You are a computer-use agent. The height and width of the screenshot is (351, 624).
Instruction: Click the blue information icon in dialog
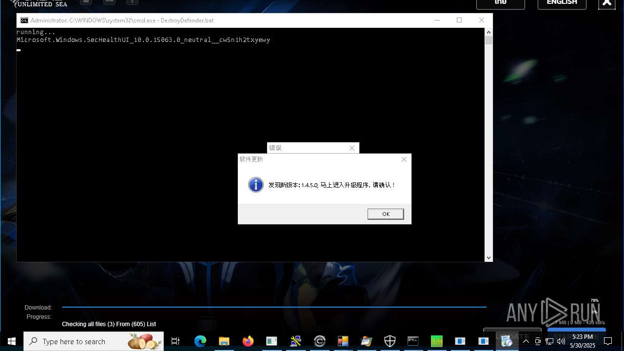click(256, 185)
